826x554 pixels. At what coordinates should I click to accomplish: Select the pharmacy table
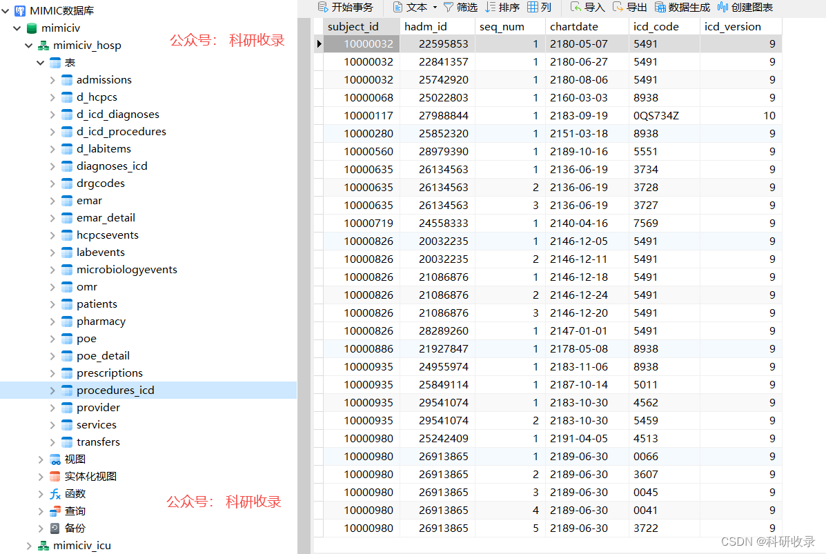[x=101, y=321]
